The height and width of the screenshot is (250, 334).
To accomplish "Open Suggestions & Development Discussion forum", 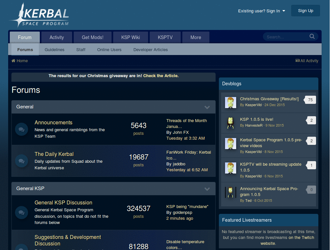I will [68, 240].
